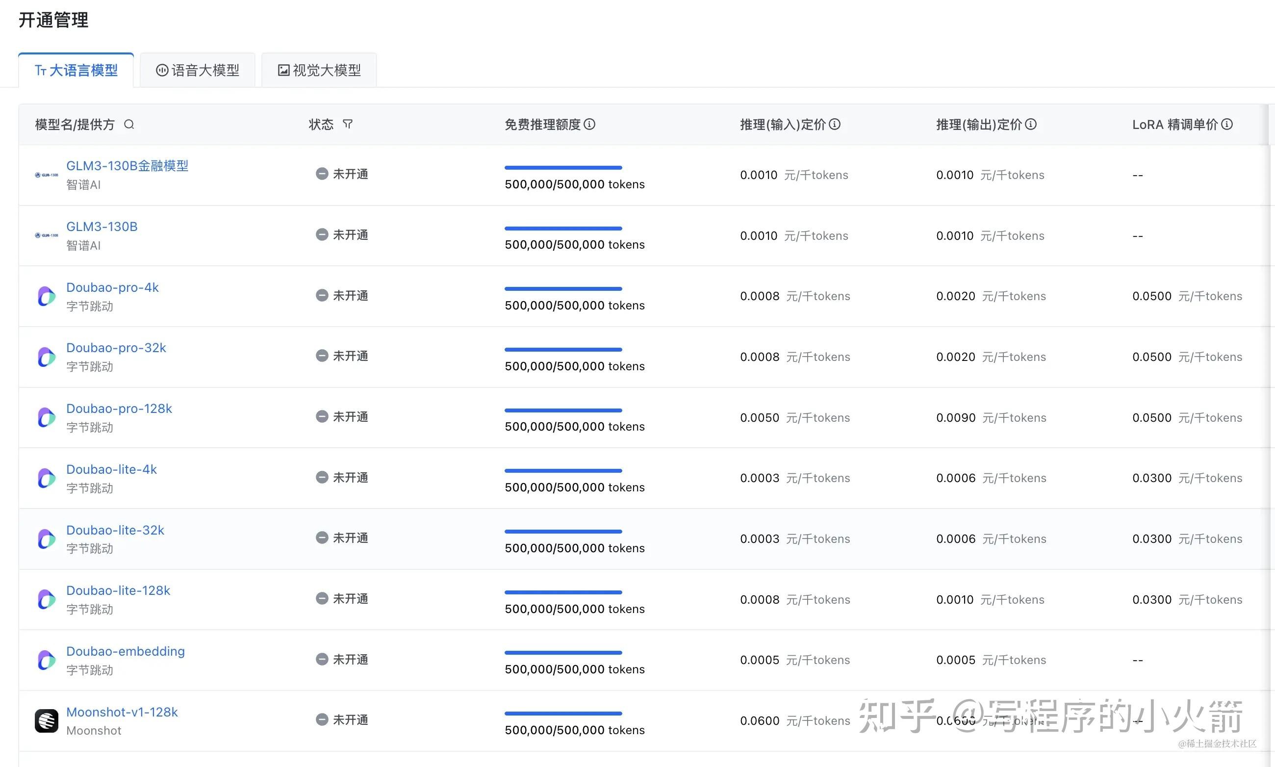Open the Doubao-lite-4k model link
The width and height of the screenshot is (1275, 767).
(x=111, y=469)
